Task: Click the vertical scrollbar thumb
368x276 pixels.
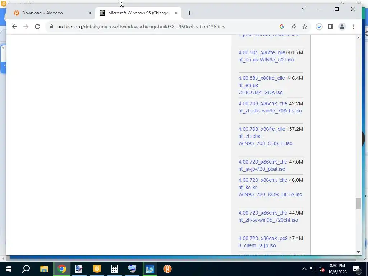Action: click(358, 203)
